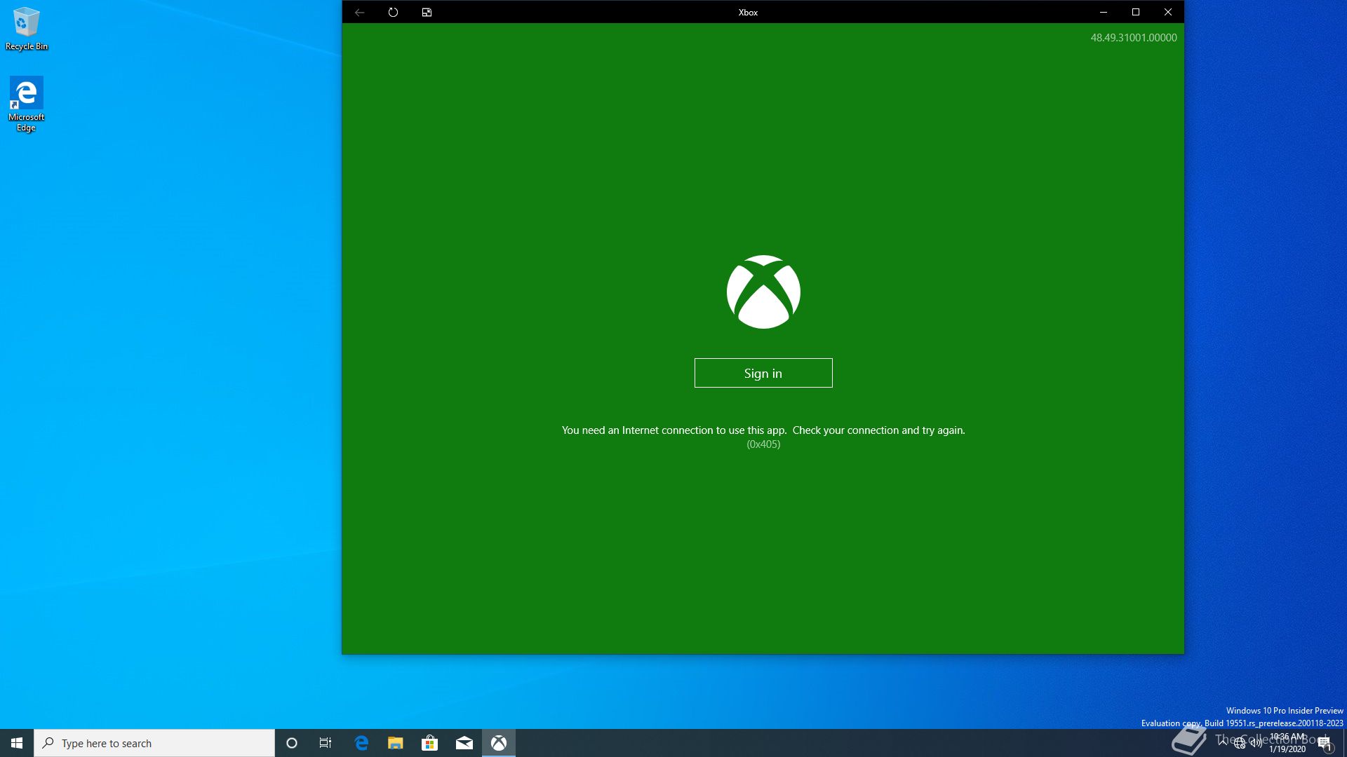This screenshot has height=757, width=1347.
Task: Click the Xbox window title text
Action: coord(748,13)
